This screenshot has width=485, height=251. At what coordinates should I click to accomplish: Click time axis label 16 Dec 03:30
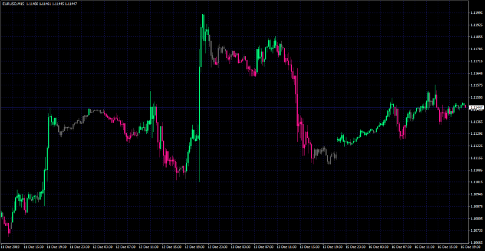tap(379, 247)
